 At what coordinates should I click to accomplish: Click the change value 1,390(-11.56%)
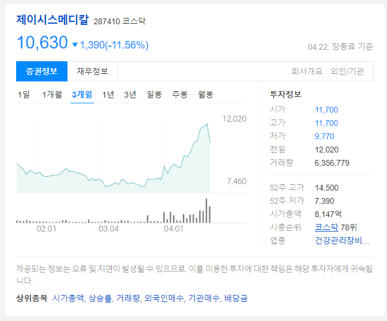pyautogui.click(x=114, y=45)
